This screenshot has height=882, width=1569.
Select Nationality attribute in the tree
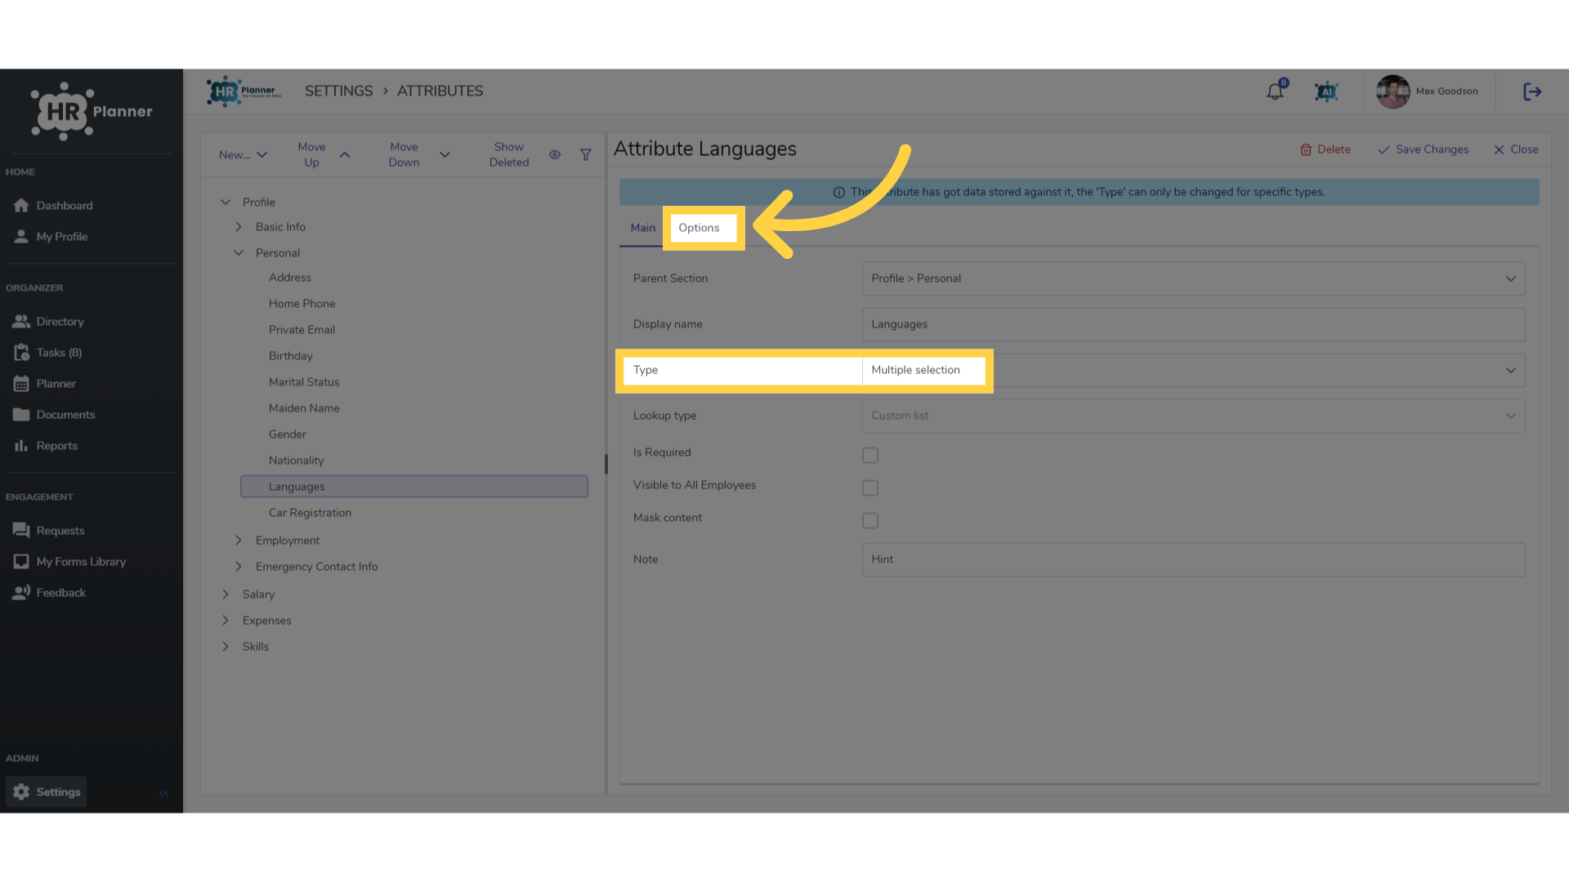click(x=296, y=461)
